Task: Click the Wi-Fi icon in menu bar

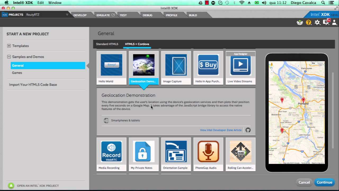Action: [x=242, y=3]
